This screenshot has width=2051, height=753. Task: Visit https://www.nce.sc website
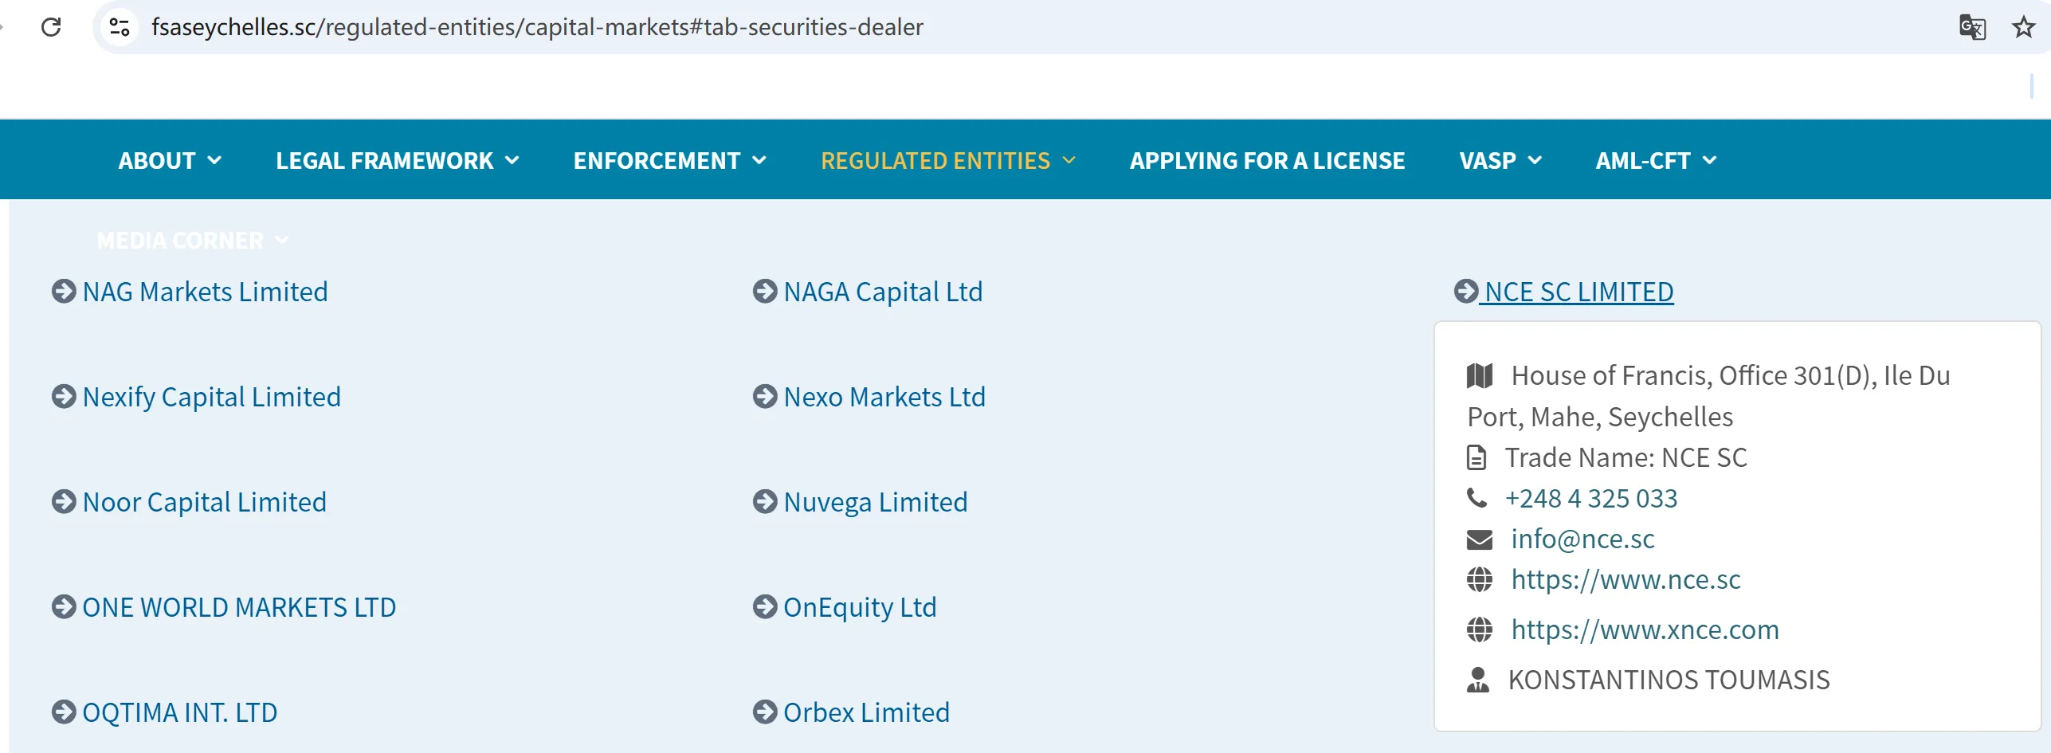coord(1626,580)
